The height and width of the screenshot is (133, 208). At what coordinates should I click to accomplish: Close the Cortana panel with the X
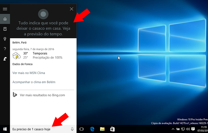point(72,9)
